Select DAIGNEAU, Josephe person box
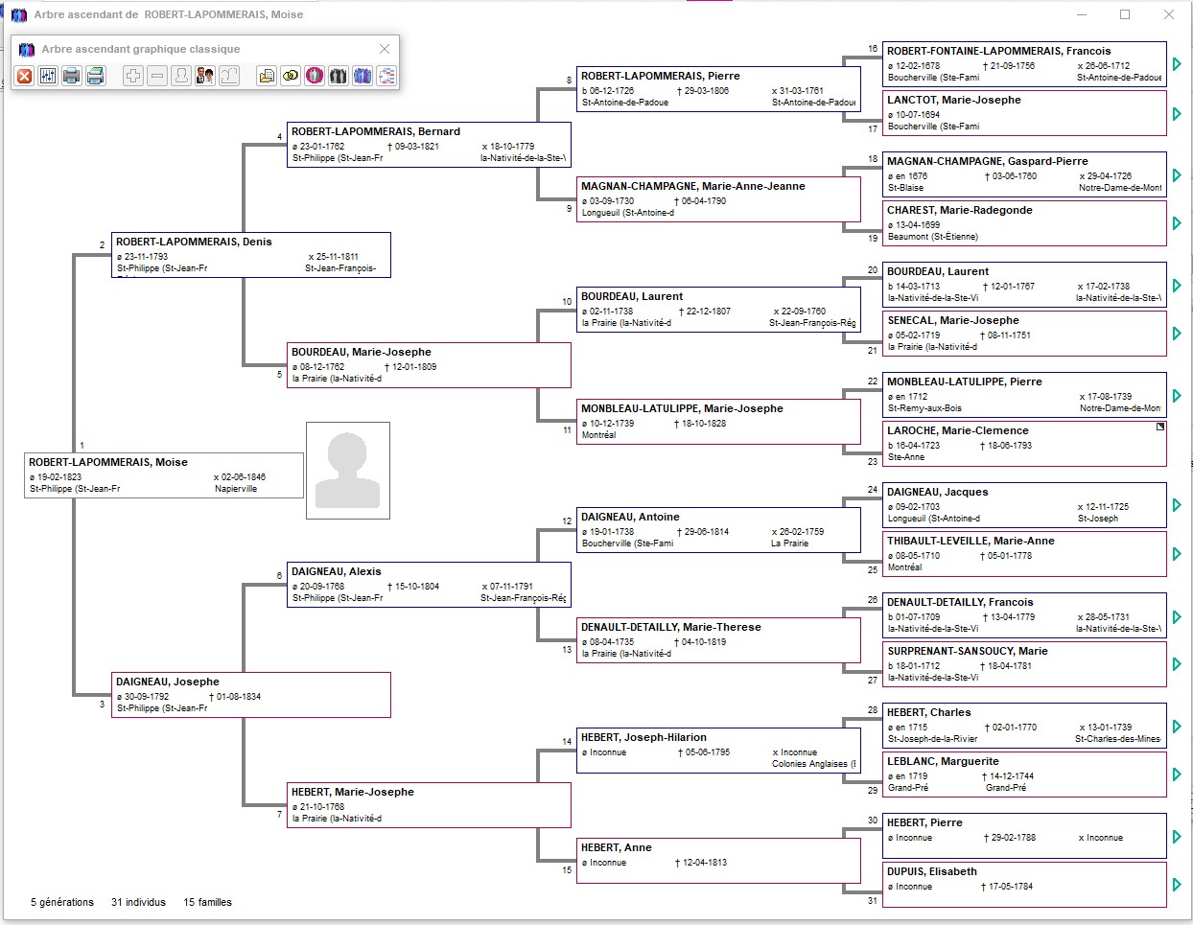Image resolution: width=1193 pixels, height=925 pixels. tap(251, 695)
